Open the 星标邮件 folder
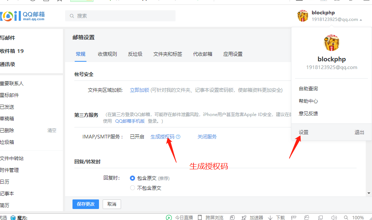 click(x=9, y=95)
